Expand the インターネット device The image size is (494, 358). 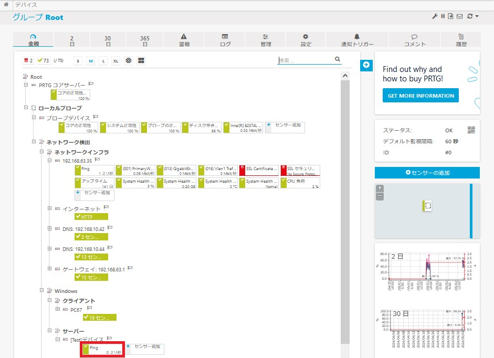(49, 208)
